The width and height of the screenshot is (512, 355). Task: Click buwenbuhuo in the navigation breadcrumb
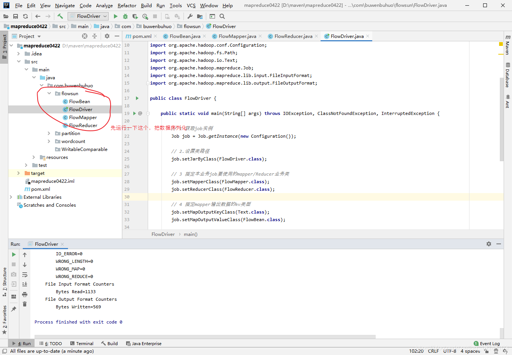click(x=157, y=27)
